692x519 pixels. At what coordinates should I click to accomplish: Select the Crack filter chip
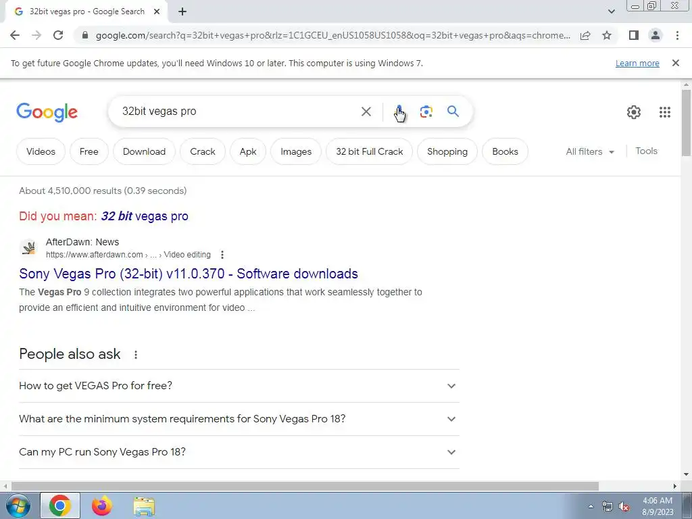[203, 151]
